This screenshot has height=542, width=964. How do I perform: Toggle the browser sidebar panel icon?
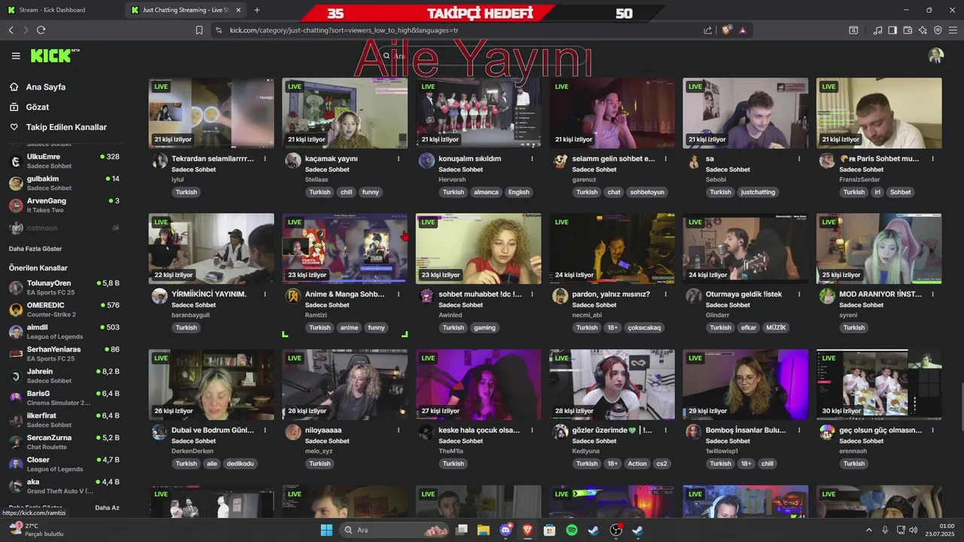tap(892, 30)
